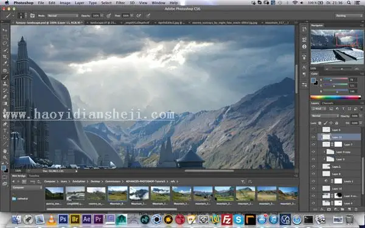Open the Painting workspace switcher dropdown
The width and height of the screenshot is (365, 228).
click(x=349, y=16)
